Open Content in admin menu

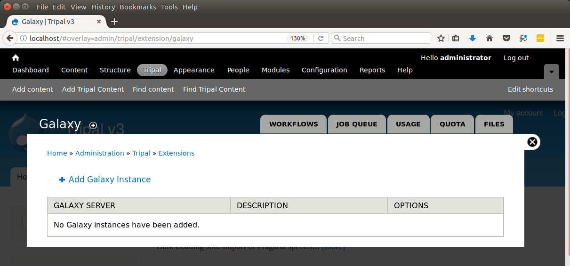point(74,70)
